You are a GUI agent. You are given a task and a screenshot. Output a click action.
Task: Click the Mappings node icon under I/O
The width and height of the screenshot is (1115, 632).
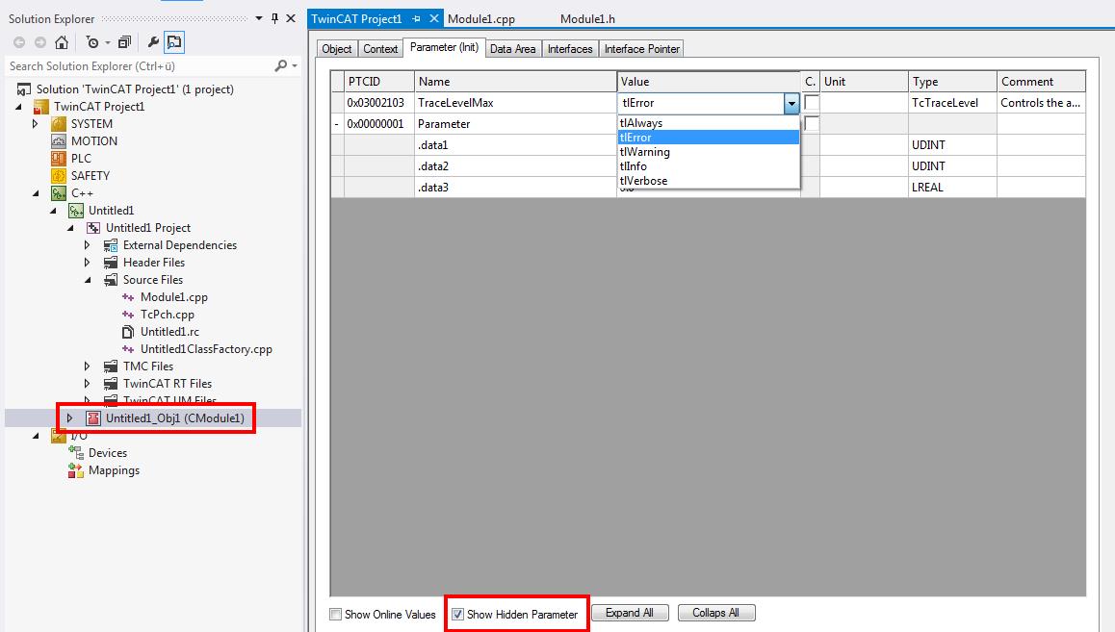click(x=75, y=470)
